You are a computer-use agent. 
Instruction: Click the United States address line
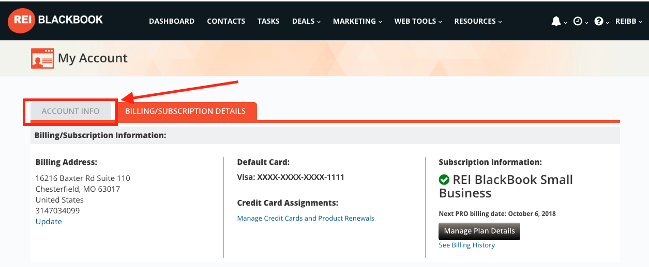[59, 200]
